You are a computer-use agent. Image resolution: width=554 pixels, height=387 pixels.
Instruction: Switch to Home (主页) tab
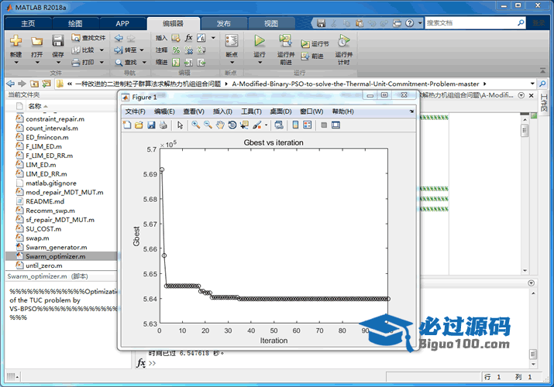click(28, 24)
